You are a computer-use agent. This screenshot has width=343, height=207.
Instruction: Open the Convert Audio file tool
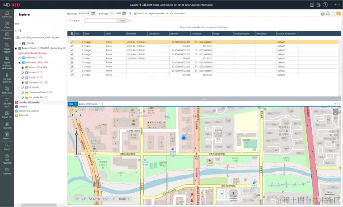[7, 78]
